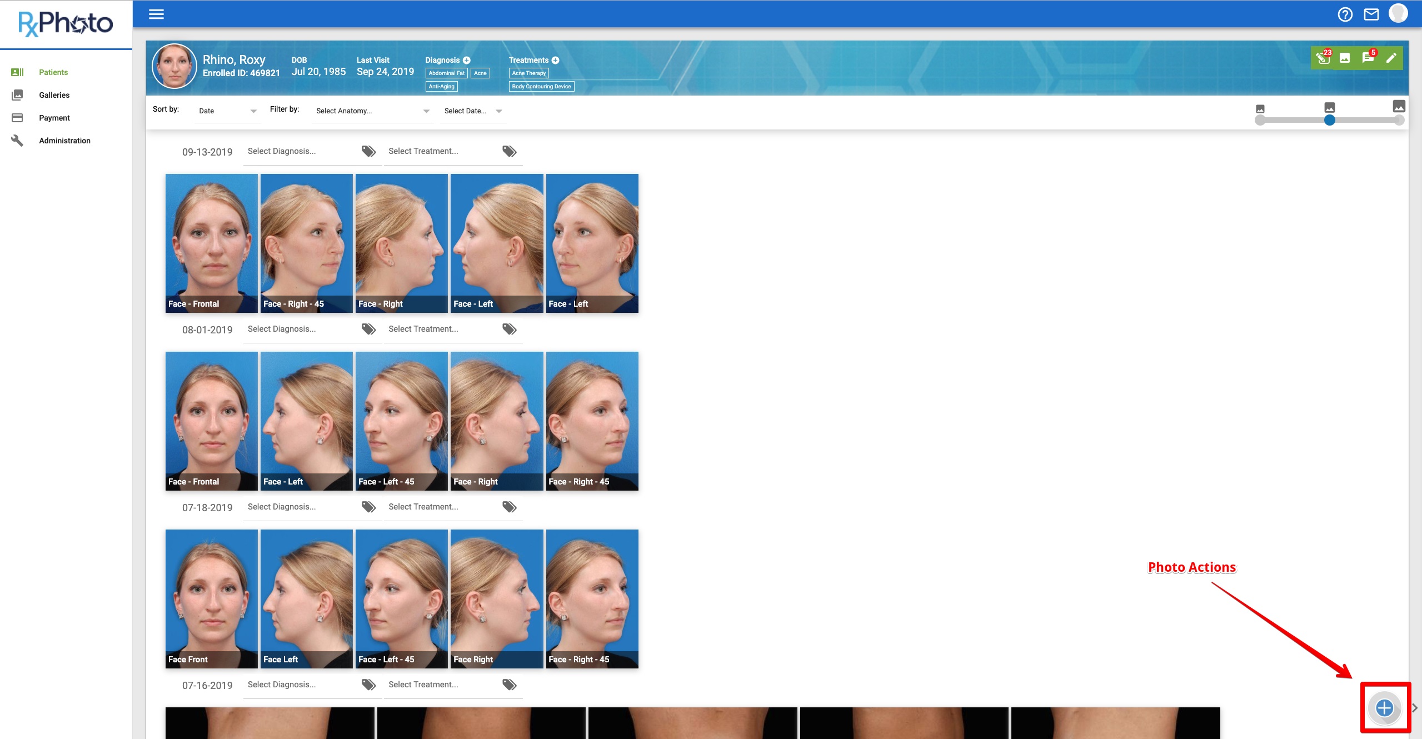Click the image gallery icon in the green toolbar
The height and width of the screenshot is (739, 1422).
(x=1345, y=58)
